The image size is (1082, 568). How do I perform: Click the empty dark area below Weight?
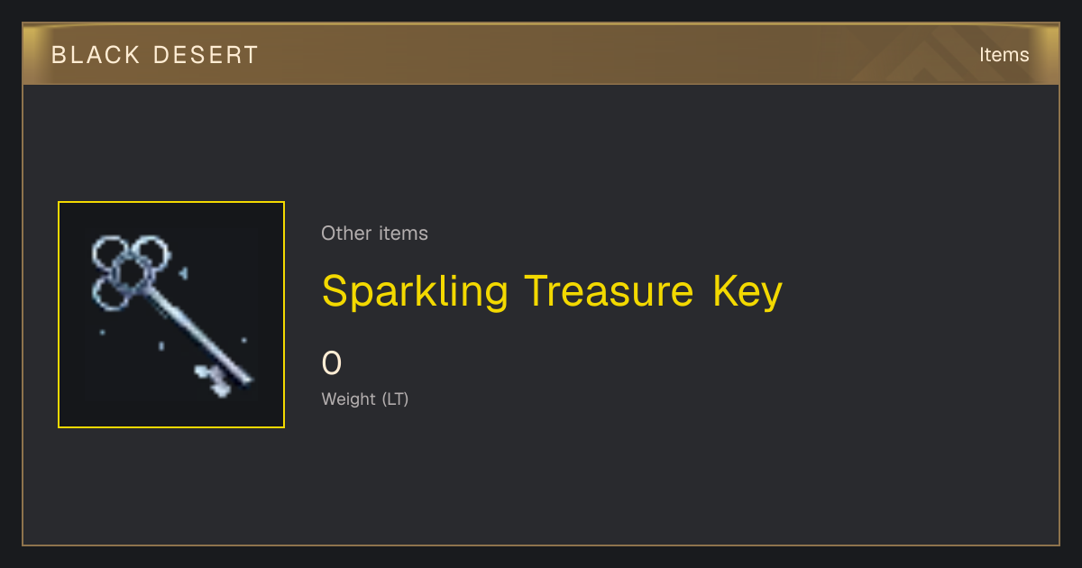click(x=541, y=478)
